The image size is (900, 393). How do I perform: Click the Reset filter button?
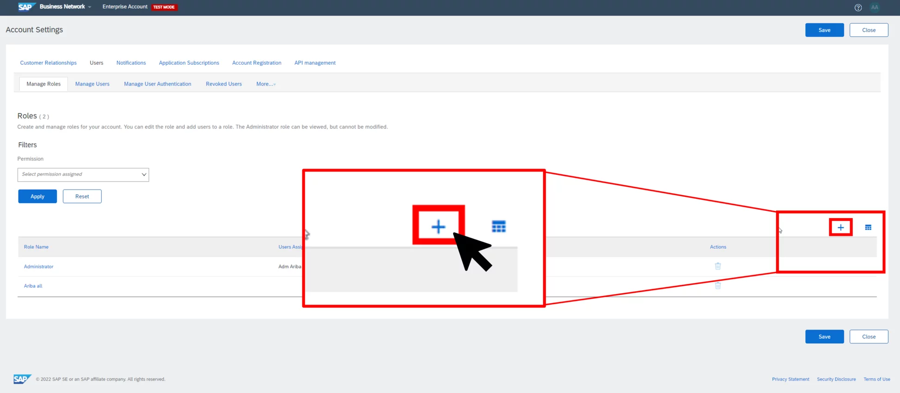[82, 196]
